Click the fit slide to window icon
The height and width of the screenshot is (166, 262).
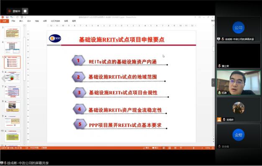pos(213,148)
